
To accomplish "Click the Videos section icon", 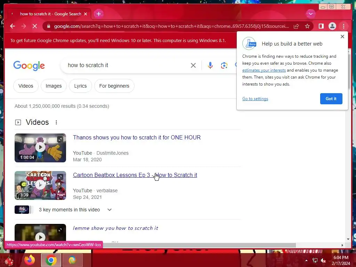I will (x=18, y=122).
